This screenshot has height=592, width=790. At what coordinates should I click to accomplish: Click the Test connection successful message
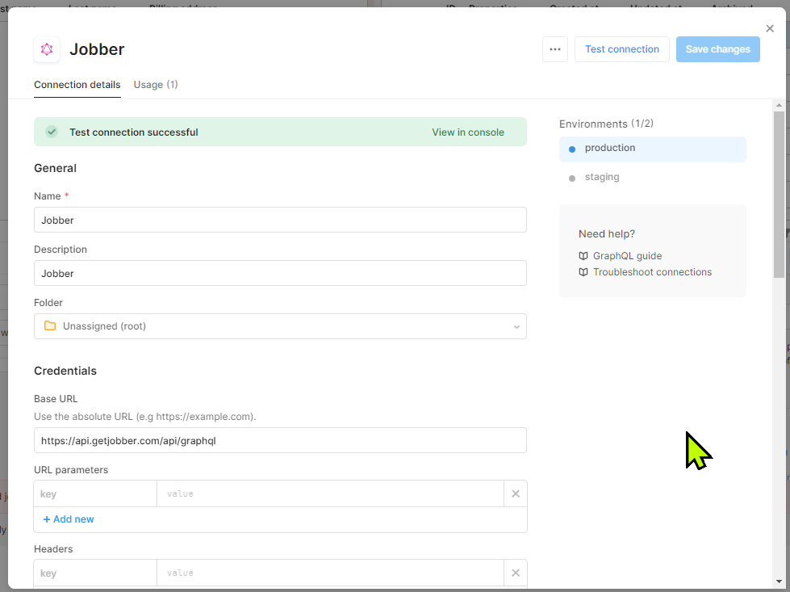133,132
